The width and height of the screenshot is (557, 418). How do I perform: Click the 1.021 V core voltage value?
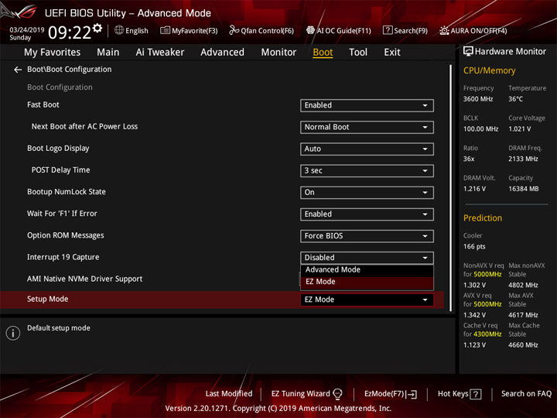(x=519, y=129)
